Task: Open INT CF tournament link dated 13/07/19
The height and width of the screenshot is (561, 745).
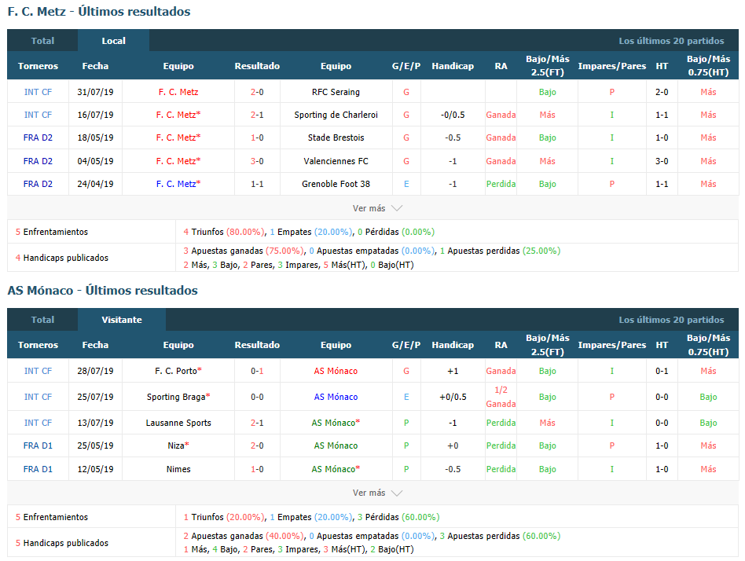Action: [38, 423]
